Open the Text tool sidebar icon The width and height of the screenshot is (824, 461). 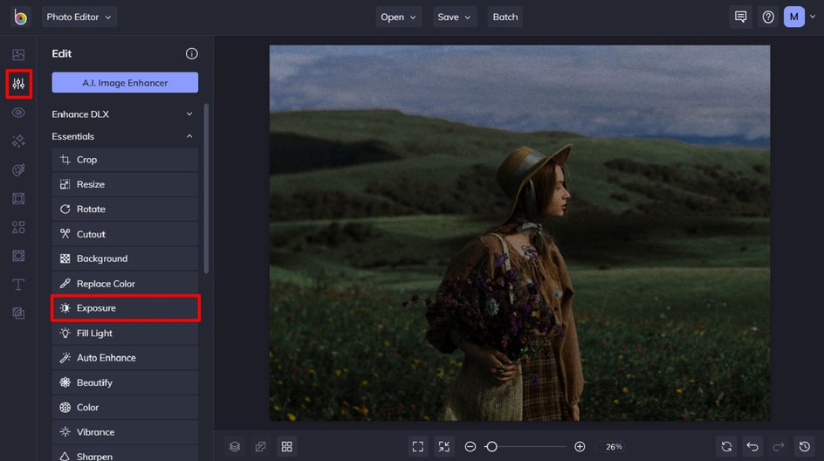click(18, 285)
